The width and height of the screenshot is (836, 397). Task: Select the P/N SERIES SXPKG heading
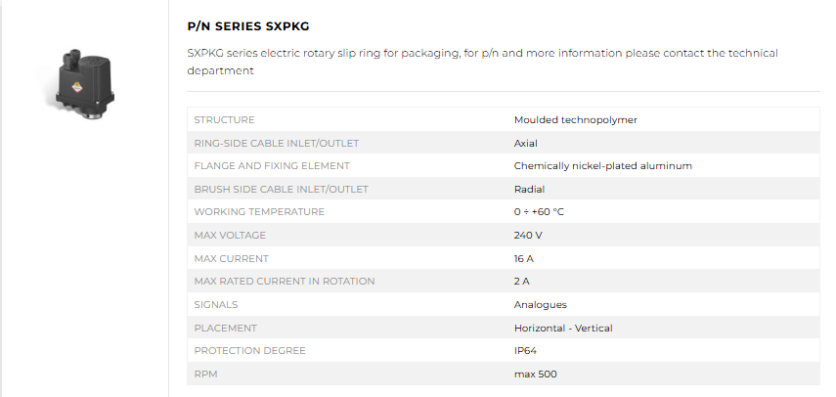click(x=248, y=26)
